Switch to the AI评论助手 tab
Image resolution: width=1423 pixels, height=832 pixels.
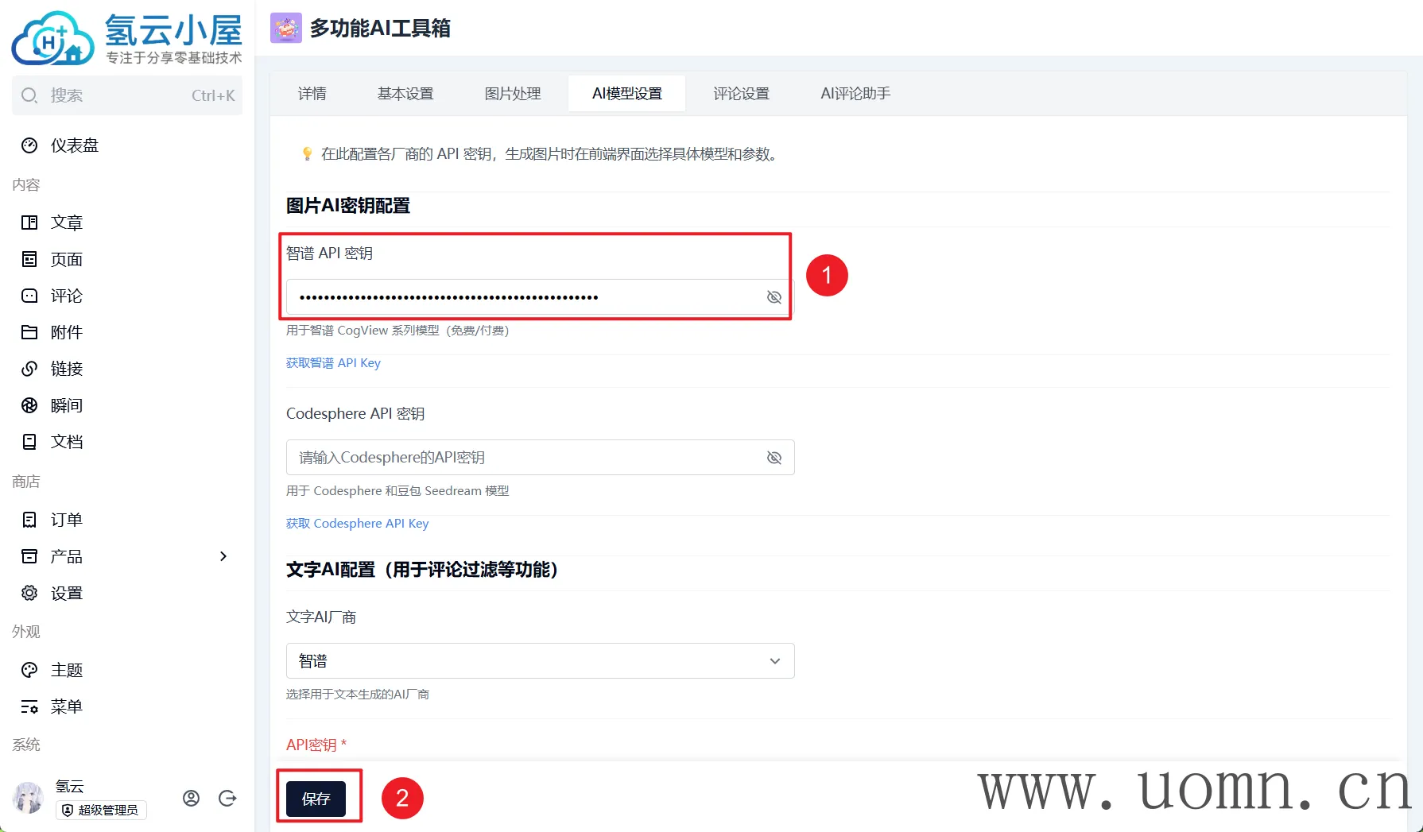click(855, 94)
